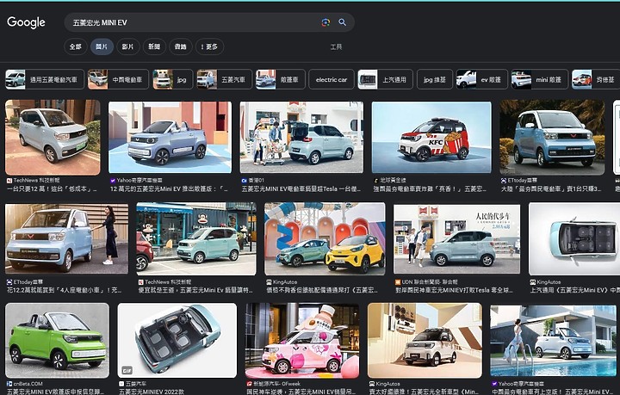The image size is (620, 395).
Task: Select the 中國電動車 filter chip
Action: (x=118, y=79)
